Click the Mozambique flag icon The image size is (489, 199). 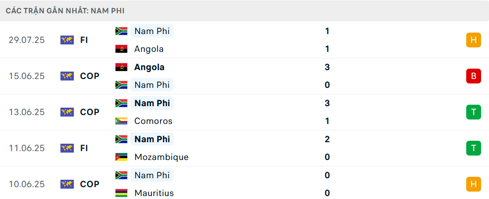pos(121,157)
